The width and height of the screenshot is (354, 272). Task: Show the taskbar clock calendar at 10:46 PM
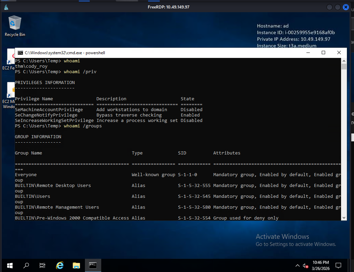[321, 266]
